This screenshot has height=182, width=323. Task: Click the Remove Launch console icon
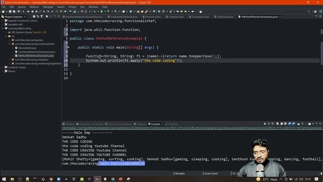tap(268, 124)
